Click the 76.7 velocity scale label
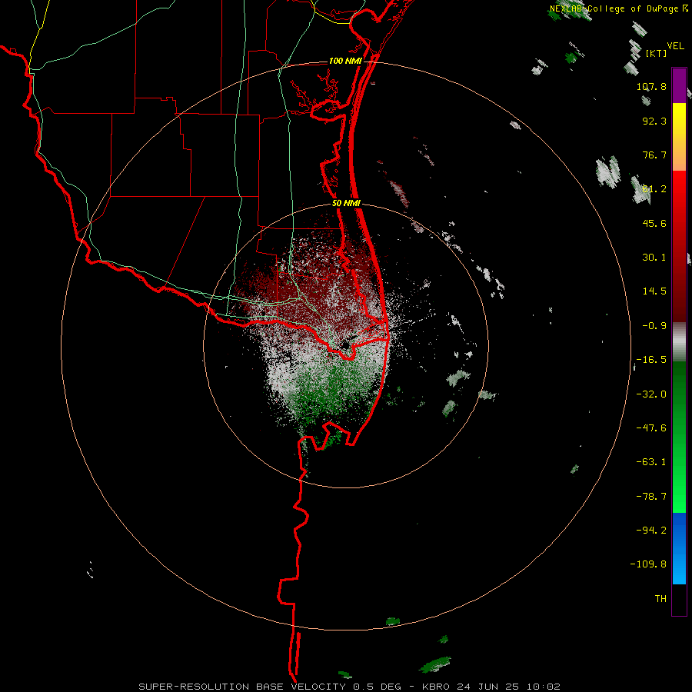Image resolution: width=692 pixels, height=692 pixels. tap(654, 155)
